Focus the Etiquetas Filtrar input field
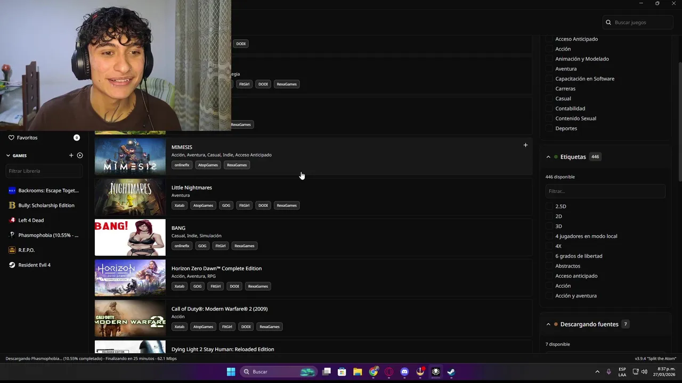Image resolution: width=682 pixels, height=383 pixels. click(x=605, y=191)
